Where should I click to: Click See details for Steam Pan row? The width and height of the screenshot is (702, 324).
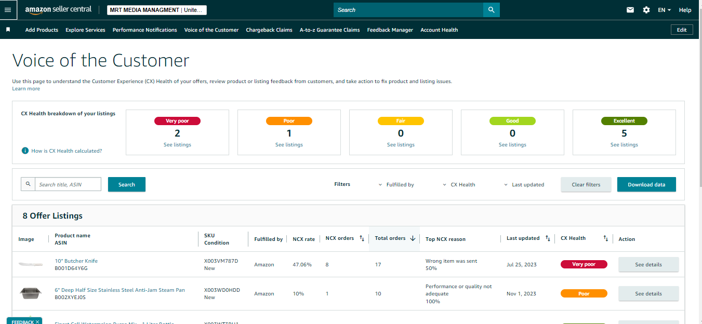tap(648, 293)
